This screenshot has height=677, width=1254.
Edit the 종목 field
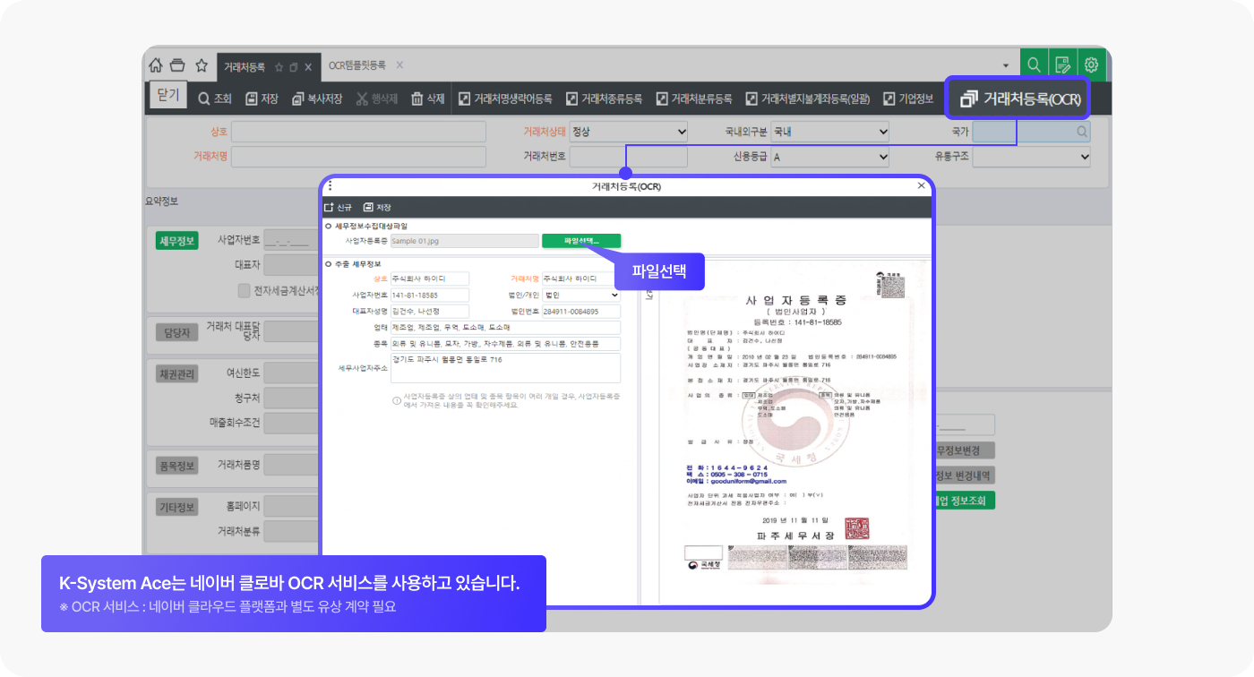click(x=505, y=344)
